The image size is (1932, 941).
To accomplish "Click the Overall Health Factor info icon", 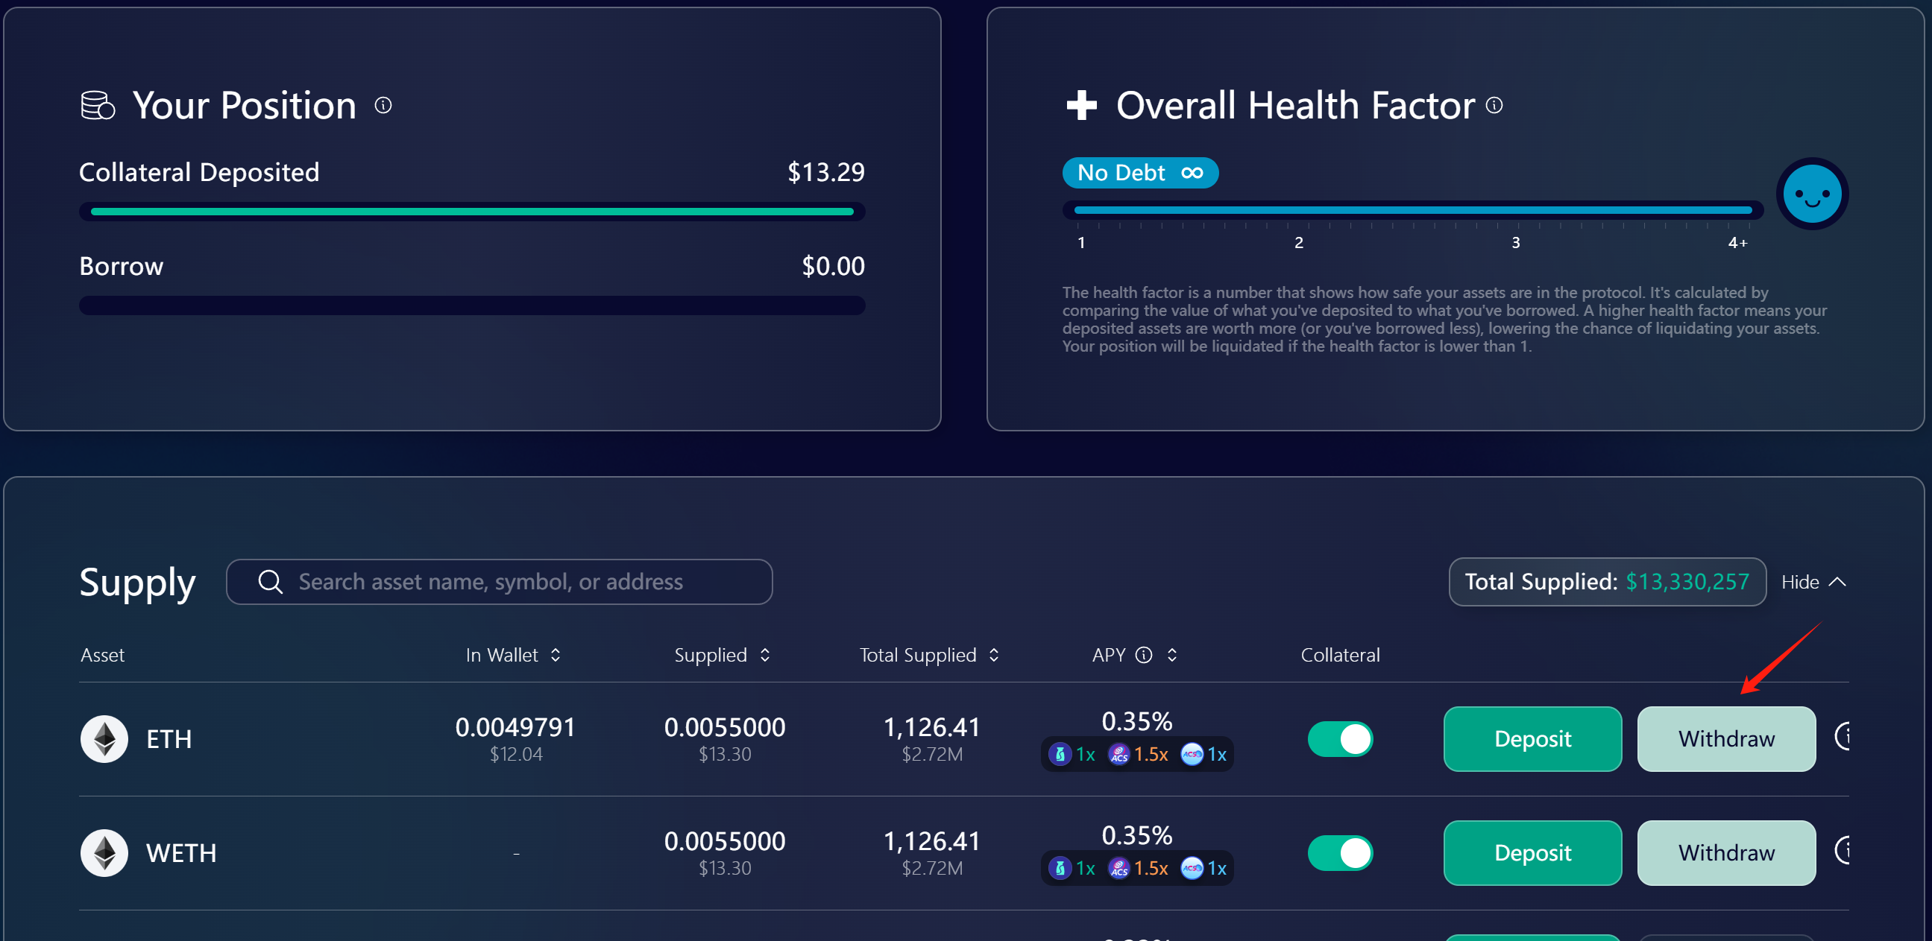I will pos(1494,105).
